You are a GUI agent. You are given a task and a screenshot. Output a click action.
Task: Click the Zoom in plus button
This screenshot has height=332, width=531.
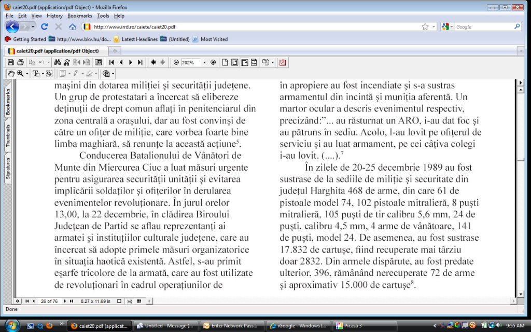coord(213,62)
